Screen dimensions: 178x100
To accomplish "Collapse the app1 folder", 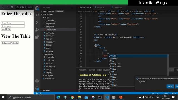I will coord(47,17).
